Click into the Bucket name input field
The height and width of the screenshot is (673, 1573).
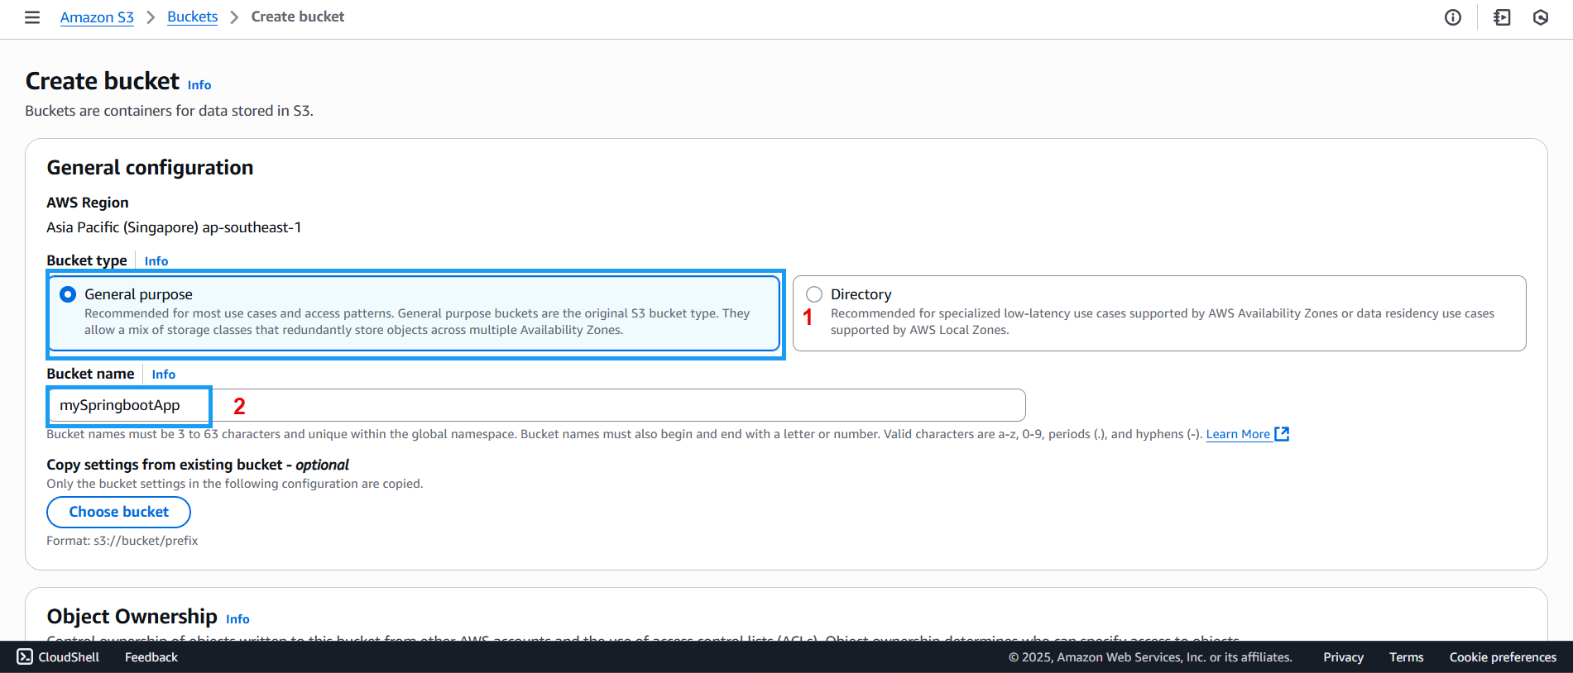coord(536,405)
